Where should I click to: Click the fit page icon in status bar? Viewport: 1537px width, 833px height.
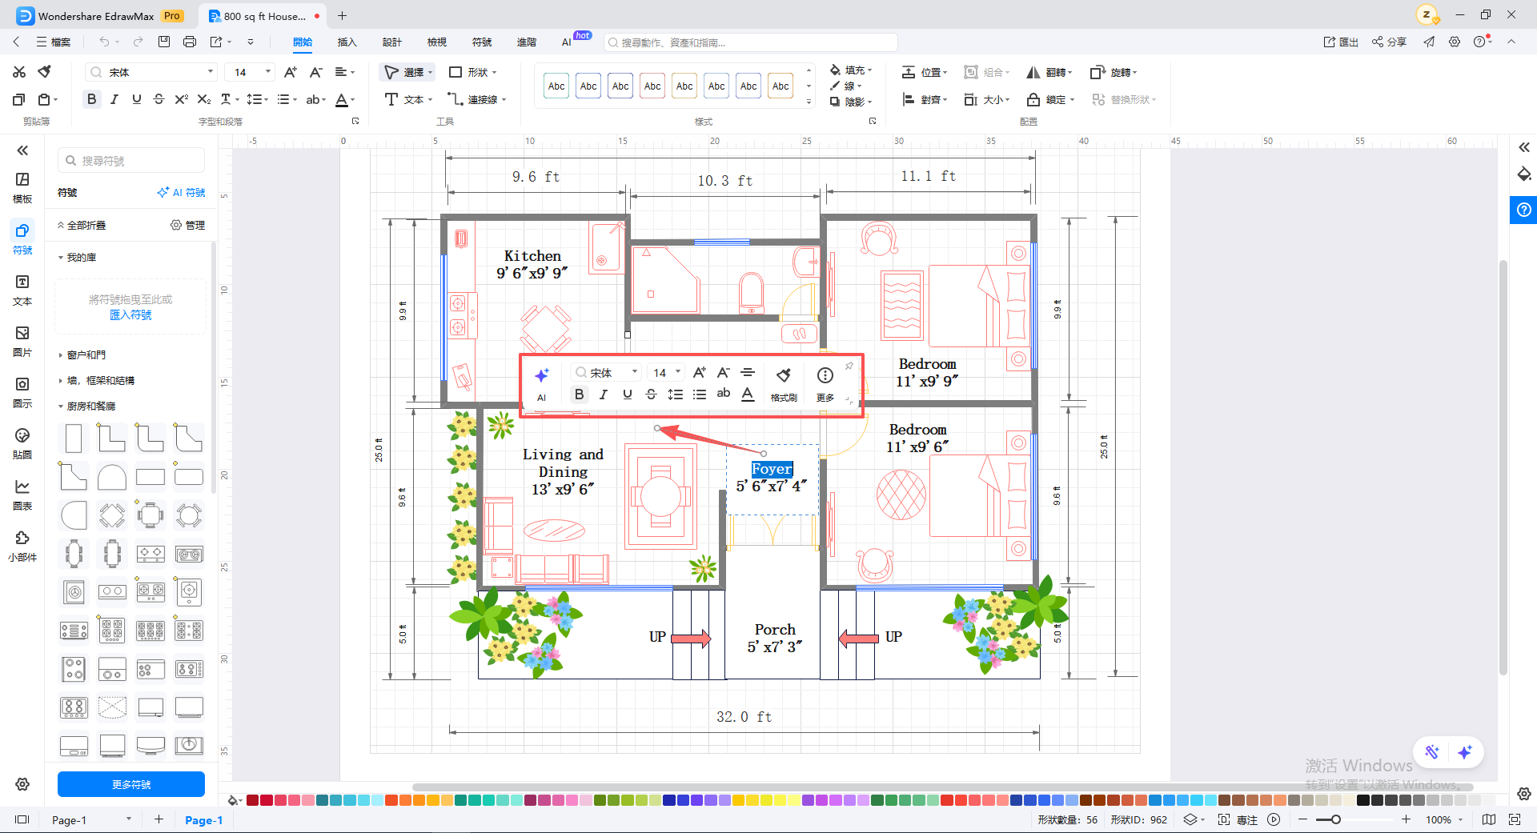[1514, 819]
